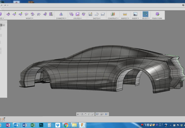185x128 pixels.
Task: Click the Look At icon in navigation bar
Action: tap(82, 114)
